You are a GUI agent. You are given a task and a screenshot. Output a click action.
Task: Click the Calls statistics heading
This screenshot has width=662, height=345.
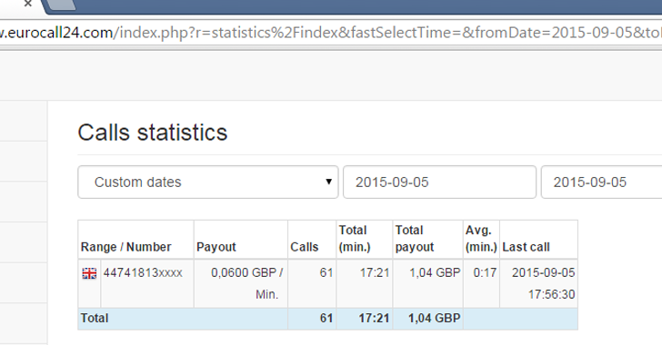coord(153,133)
